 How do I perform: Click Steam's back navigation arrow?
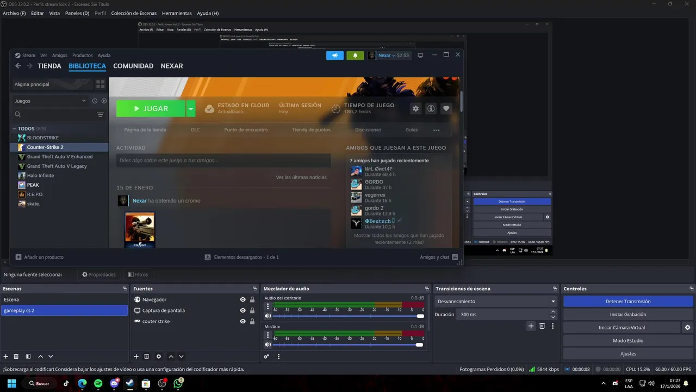18,66
